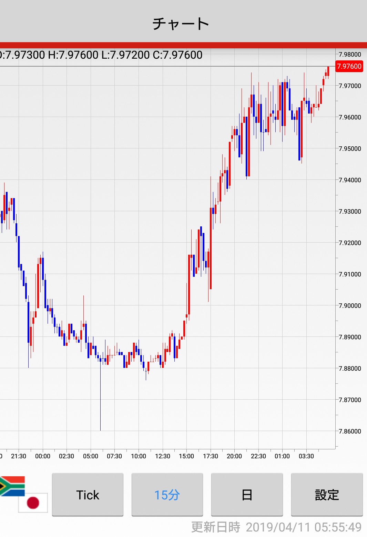Click the 7.86000 price axis label
This screenshot has width=367, height=537.
[x=350, y=431]
